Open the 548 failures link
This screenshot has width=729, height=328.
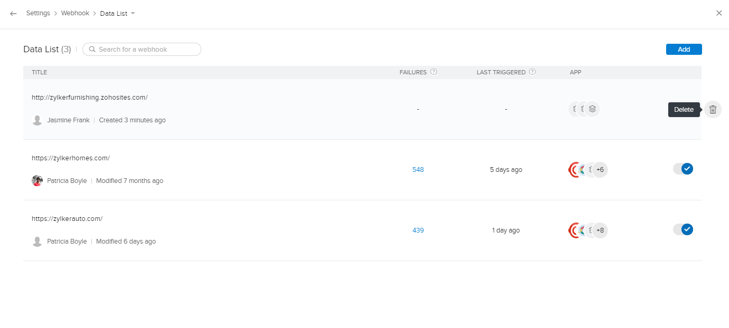[x=418, y=170]
